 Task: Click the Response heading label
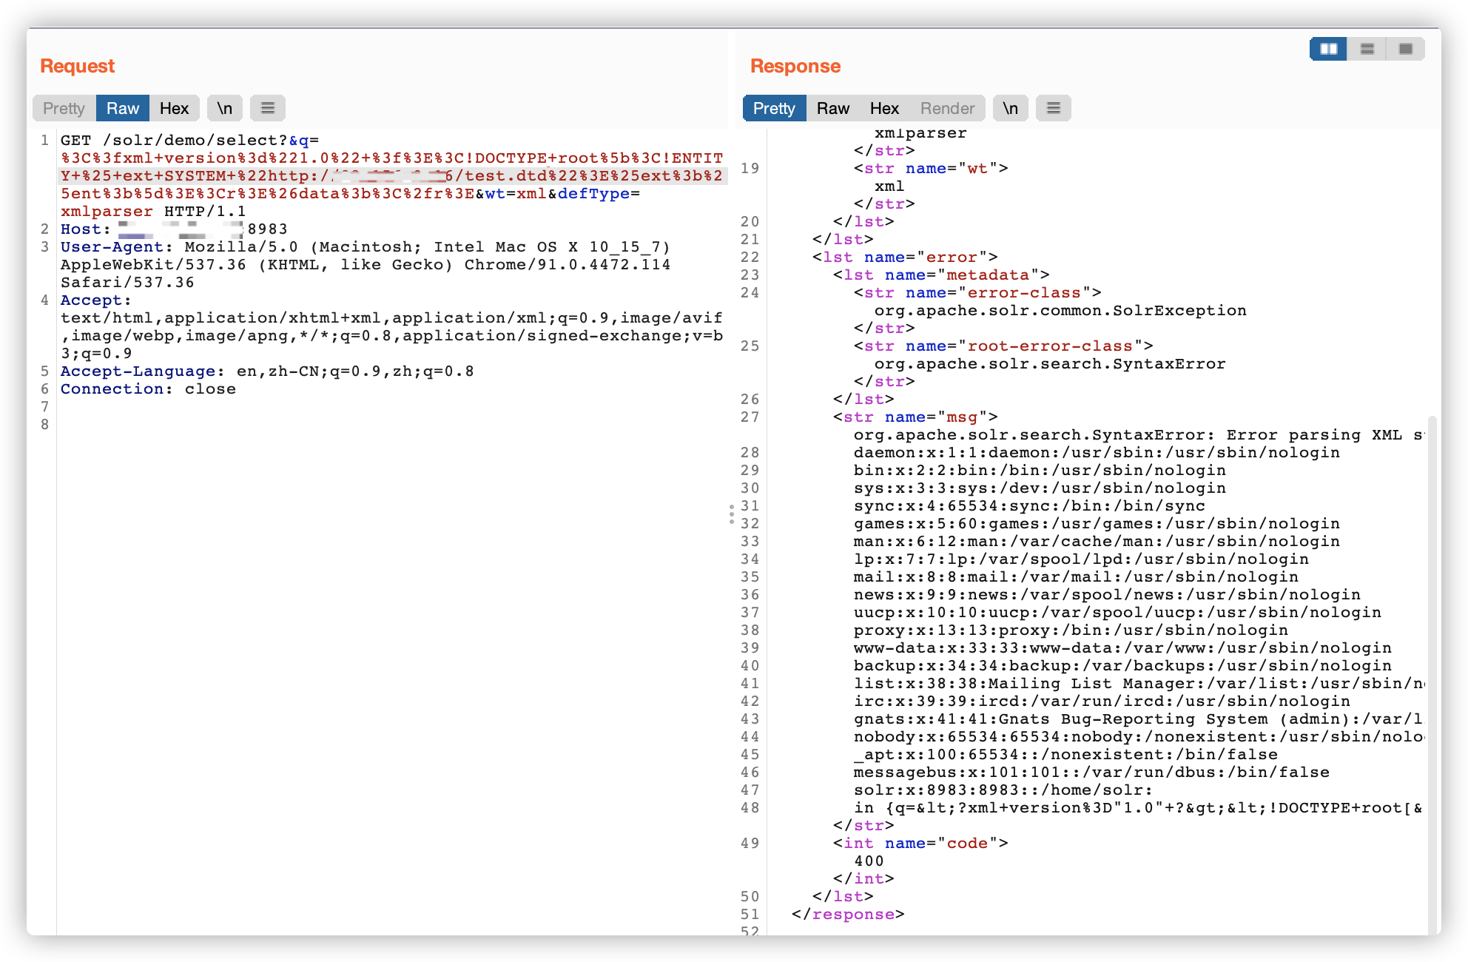[x=795, y=66]
